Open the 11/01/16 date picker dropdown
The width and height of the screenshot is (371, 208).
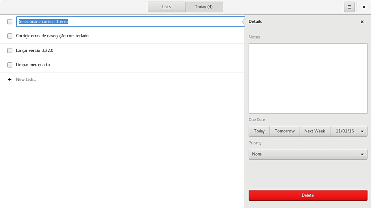(348, 131)
